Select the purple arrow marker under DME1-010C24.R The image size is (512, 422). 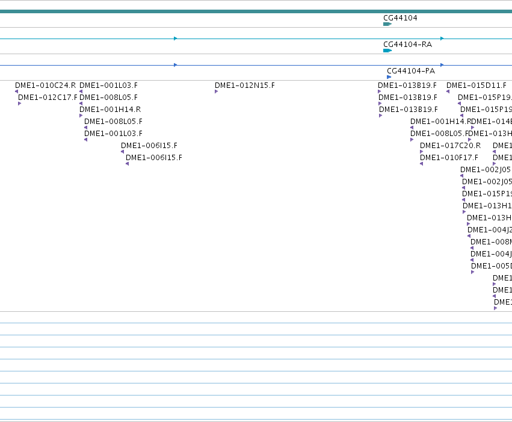(x=17, y=92)
